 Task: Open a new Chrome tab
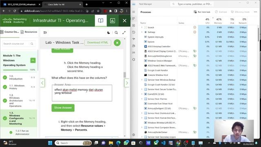[x=86, y=4]
